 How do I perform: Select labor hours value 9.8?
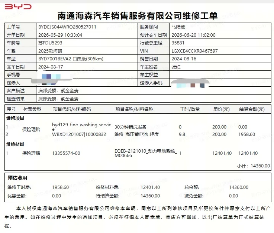click(182, 134)
